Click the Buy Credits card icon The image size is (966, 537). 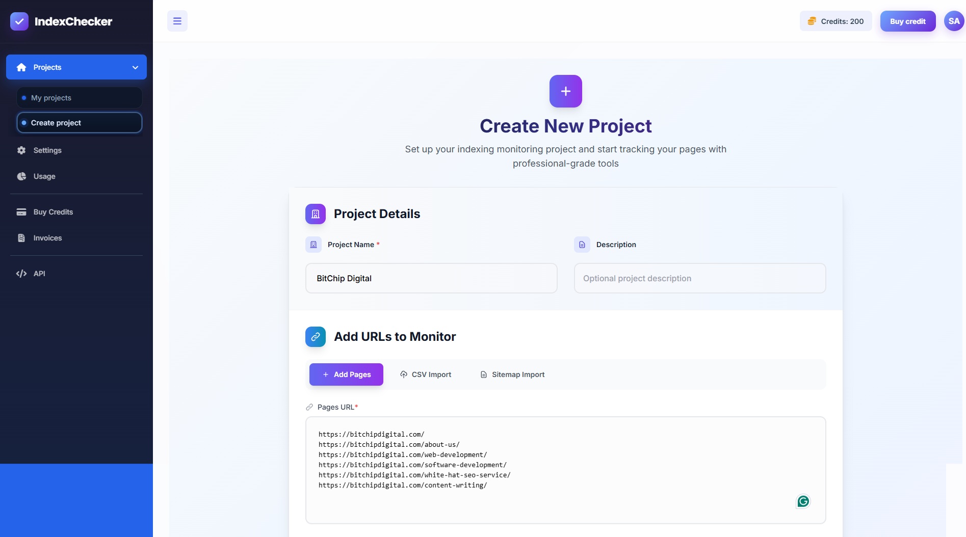pos(21,211)
